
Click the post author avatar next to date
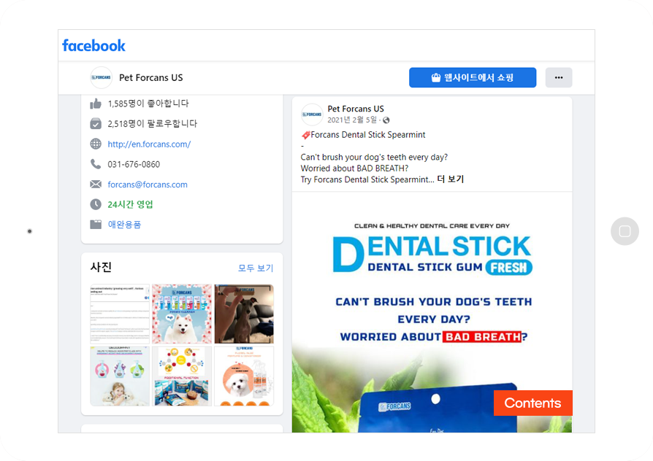pos(312,115)
